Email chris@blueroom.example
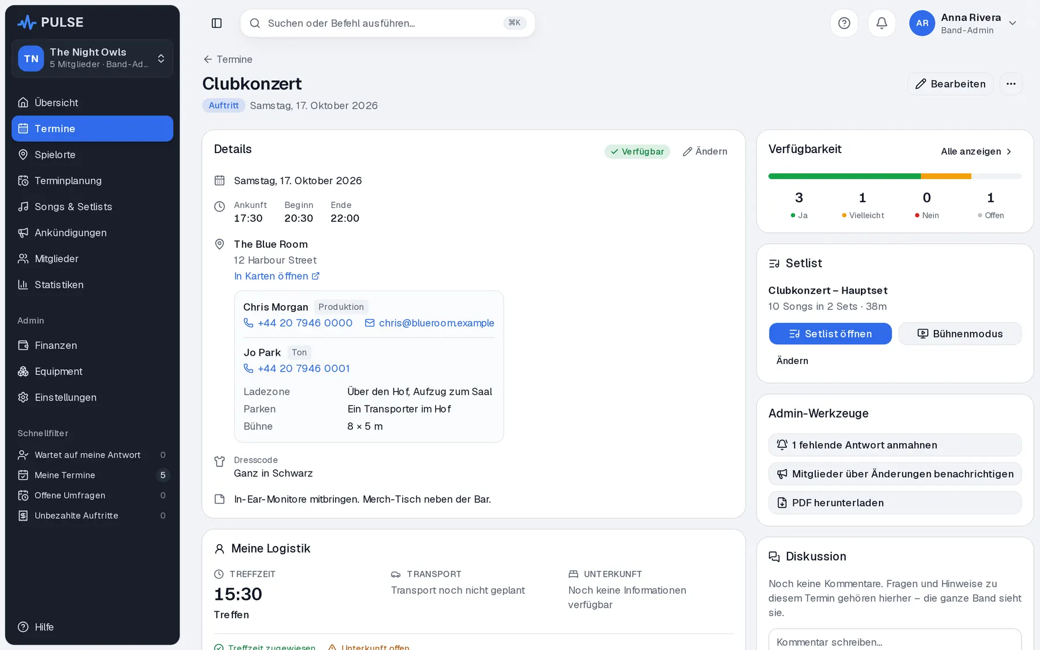 429,323
